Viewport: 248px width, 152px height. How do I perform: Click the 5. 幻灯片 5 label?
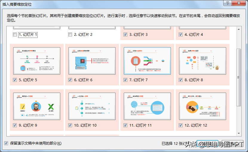pyautogui.click(x=28, y=80)
